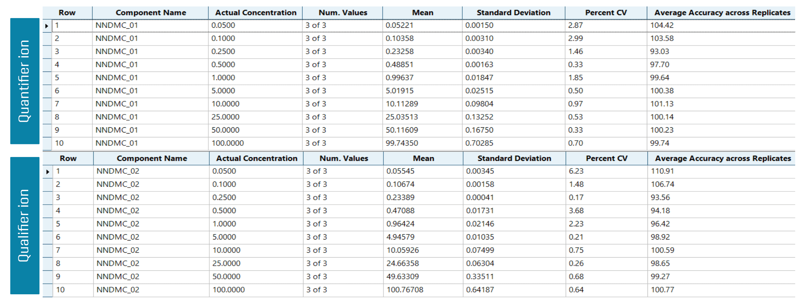This screenshot has width=801, height=303.
Task: Select the Qualifier ion label panel
Action: [25, 226]
